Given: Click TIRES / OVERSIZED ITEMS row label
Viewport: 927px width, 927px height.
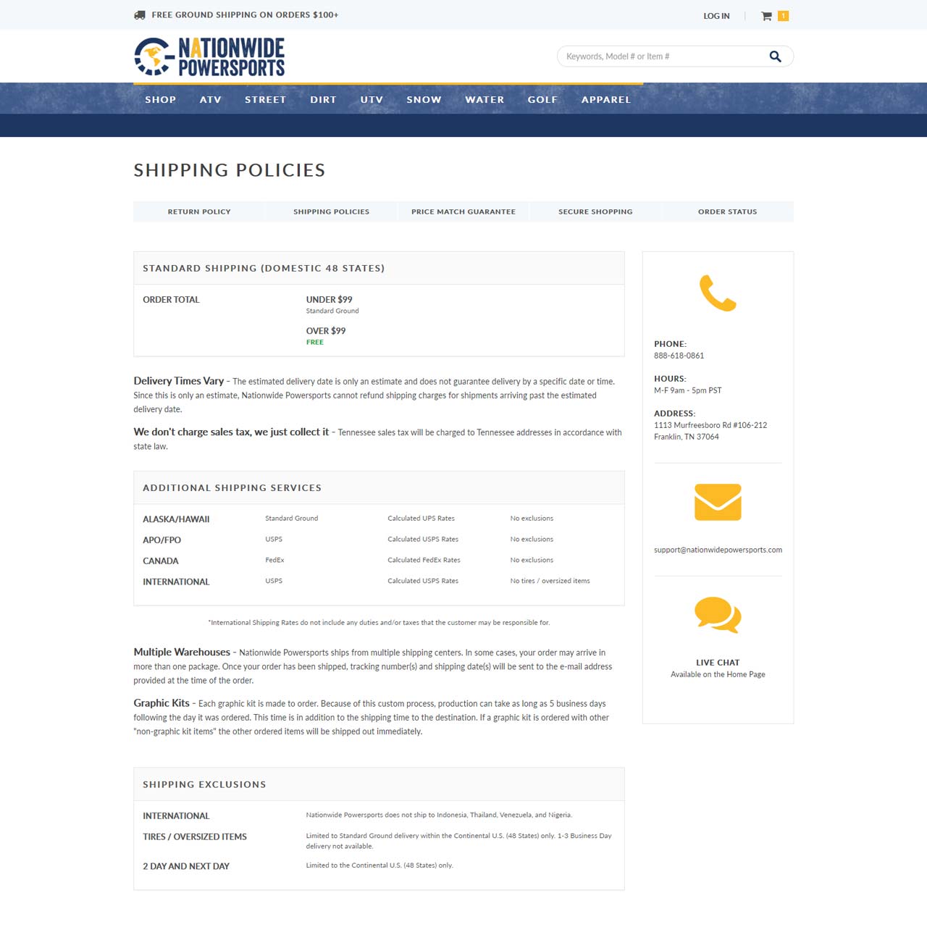Looking at the screenshot, I should (195, 836).
